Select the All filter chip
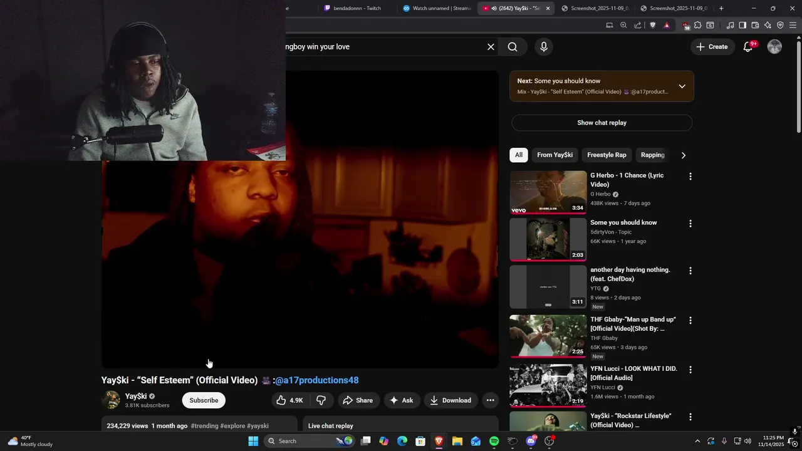The image size is (802, 451). 518,155
